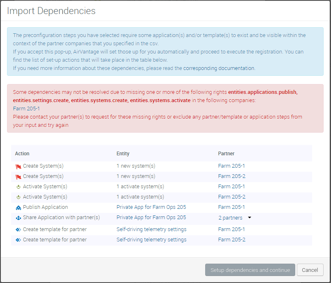Image resolution: width=331 pixels, height=283 pixels.
Task: Click the Partner column header
Action: point(226,154)
